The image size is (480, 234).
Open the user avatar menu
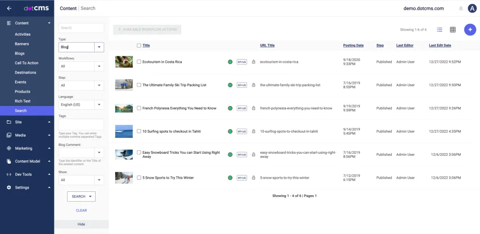472,8
